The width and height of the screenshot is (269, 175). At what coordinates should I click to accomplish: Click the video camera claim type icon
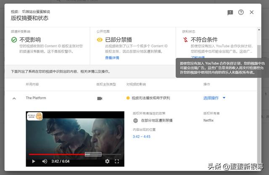(x=100, y=98)
